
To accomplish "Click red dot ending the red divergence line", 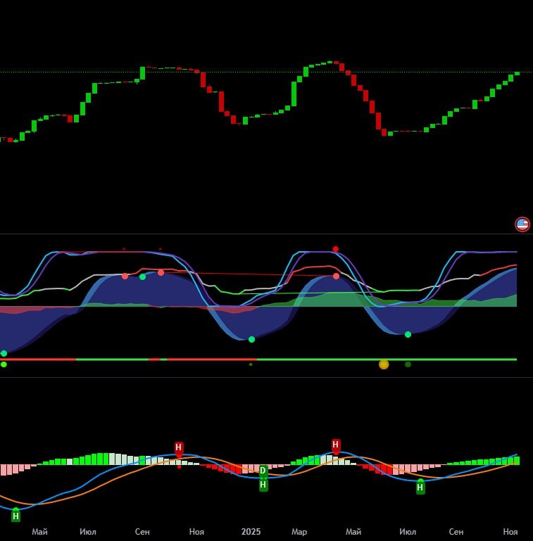I will [x=336, y=276].
